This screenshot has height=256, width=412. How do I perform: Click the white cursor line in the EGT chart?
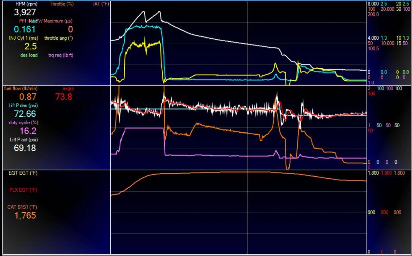pos(247,212)
